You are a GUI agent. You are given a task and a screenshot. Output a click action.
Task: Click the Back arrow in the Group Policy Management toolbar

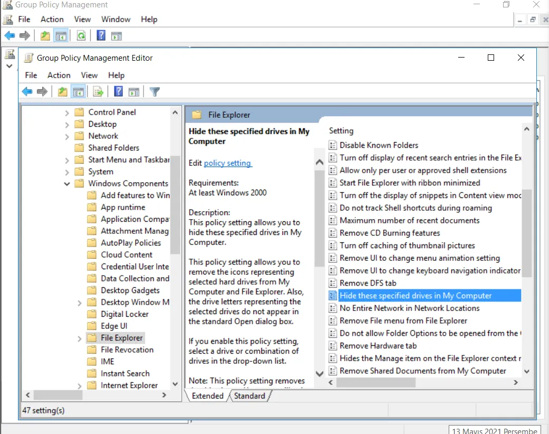coord(10,35)
